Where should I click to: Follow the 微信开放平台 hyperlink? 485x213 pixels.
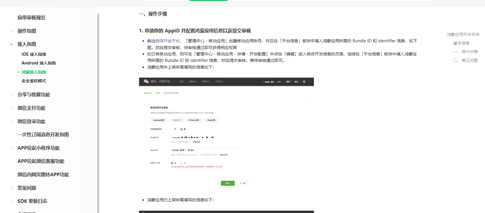(x=168, y=41)
